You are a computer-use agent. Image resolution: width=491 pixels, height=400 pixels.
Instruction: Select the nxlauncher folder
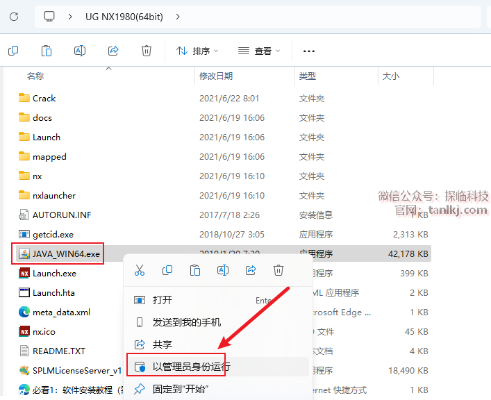[47, 195]
